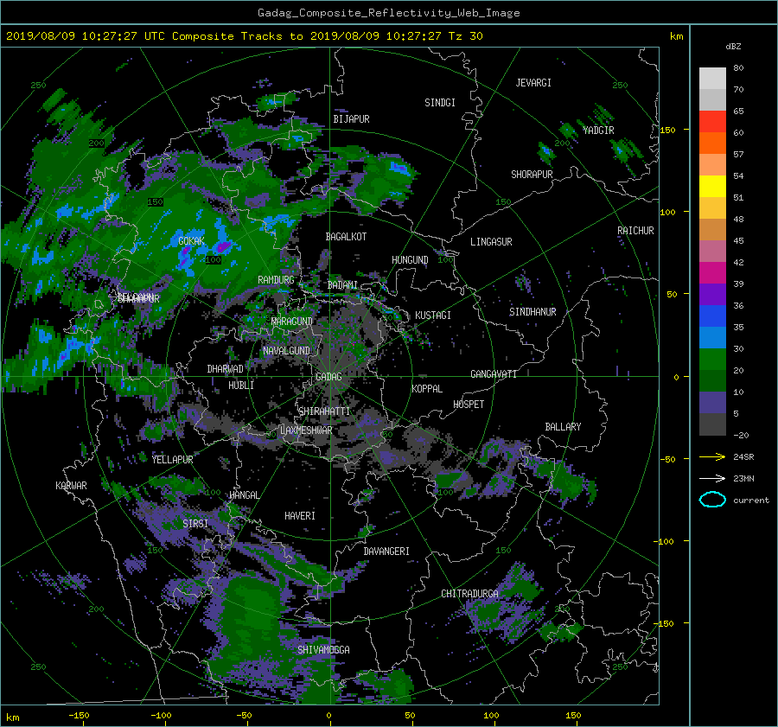Click the 23MN legend label
The image size is (778, 727).
[743, 479]
